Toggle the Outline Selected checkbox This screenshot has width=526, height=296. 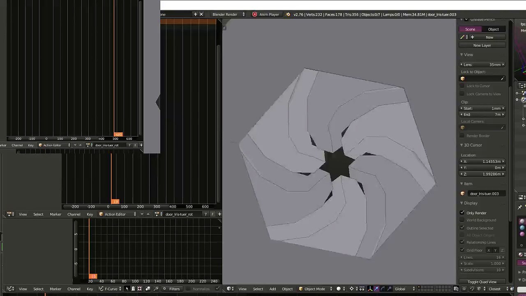coord(462,228)
